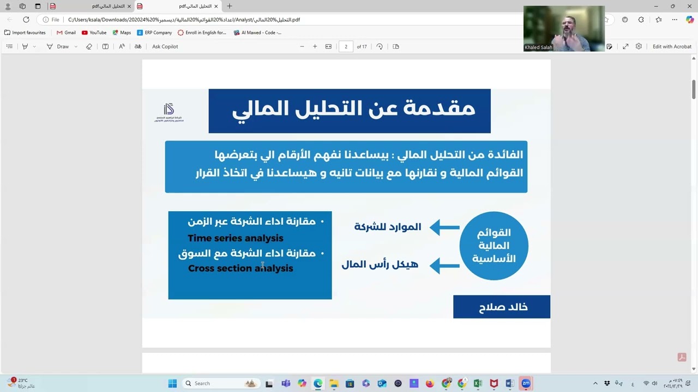Switch to the first PDF tab
The width and height of the screenshot is (698, 392).
[91, 6]
